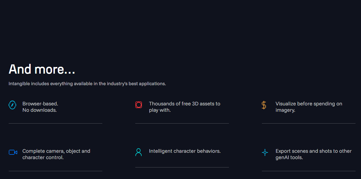Click the blue video camera icon

pyautogui.click(x=13, y=152)
